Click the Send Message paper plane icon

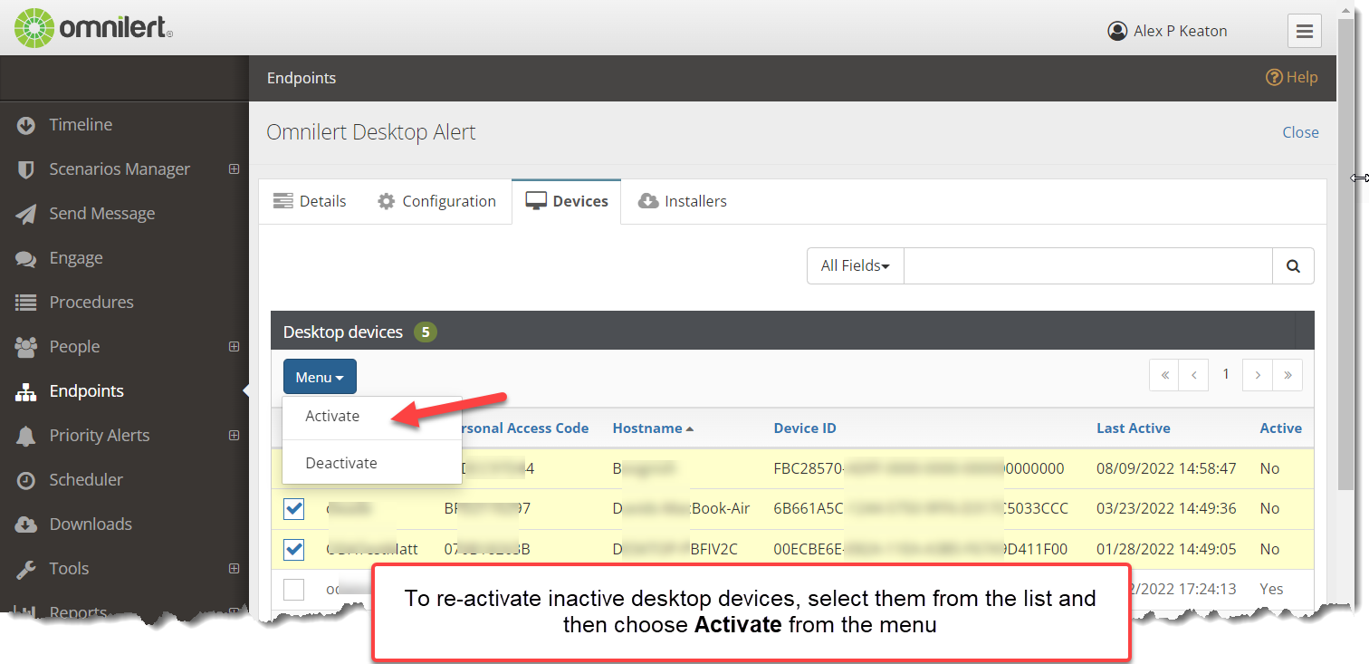click(x=26, y=214)
